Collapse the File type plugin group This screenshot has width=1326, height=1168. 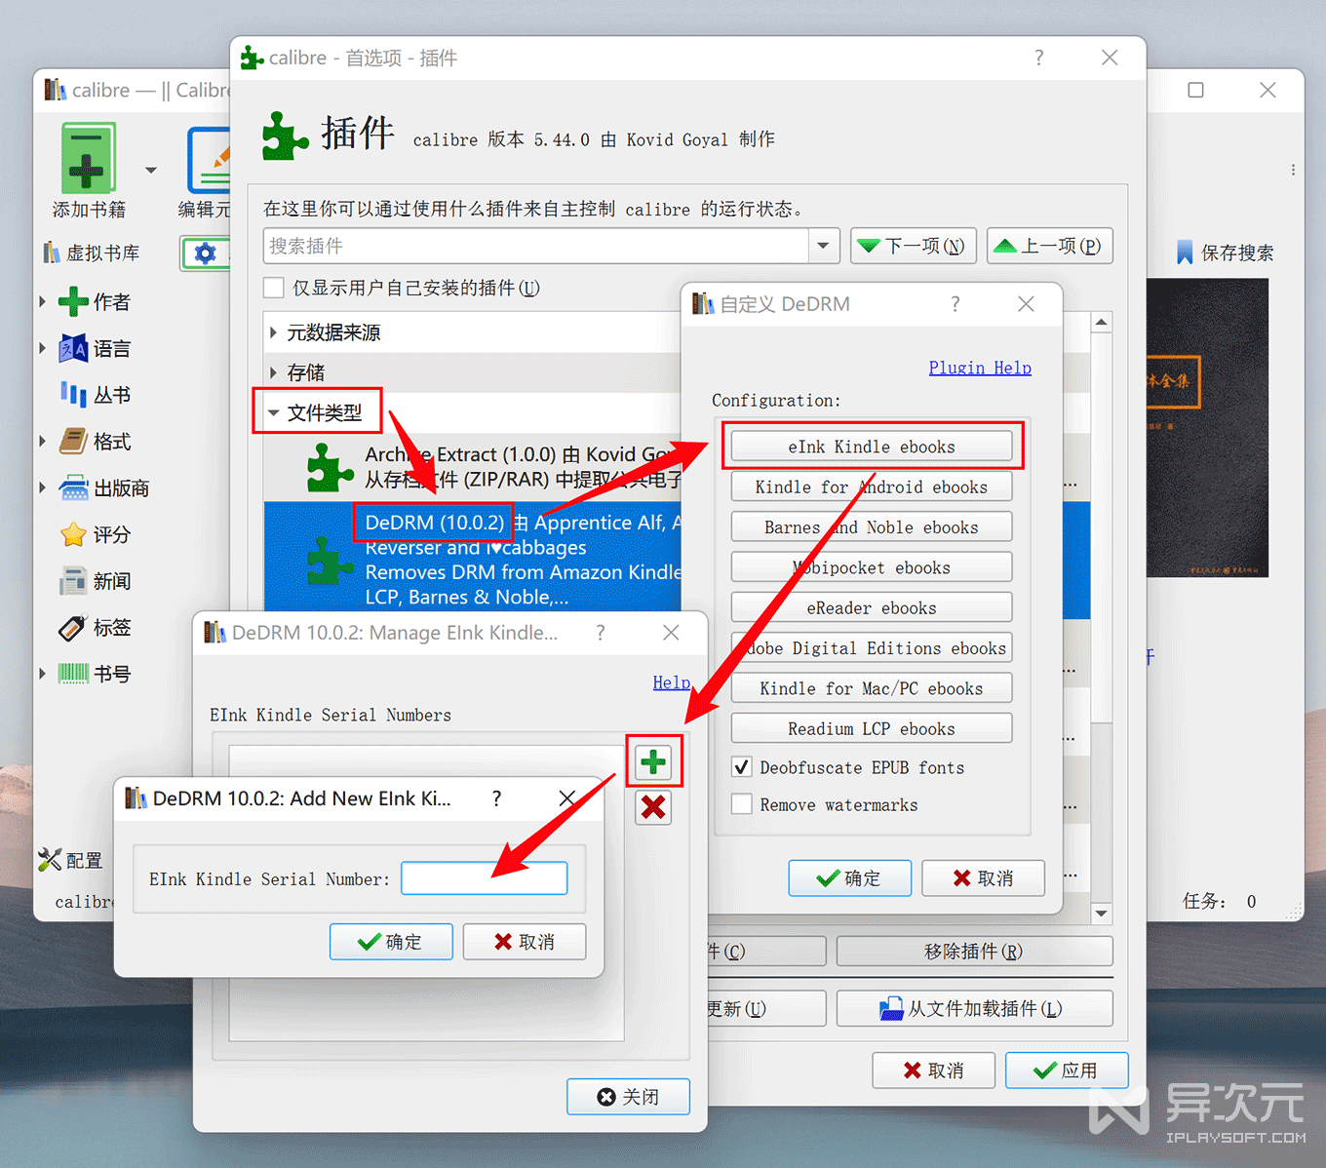click(273, 413)
